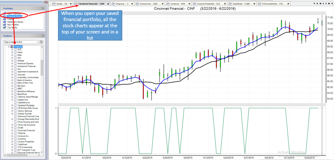334x160 pixels.
Task: Close the Cousins Properties - CUZ tab
Action: (225, 4)
